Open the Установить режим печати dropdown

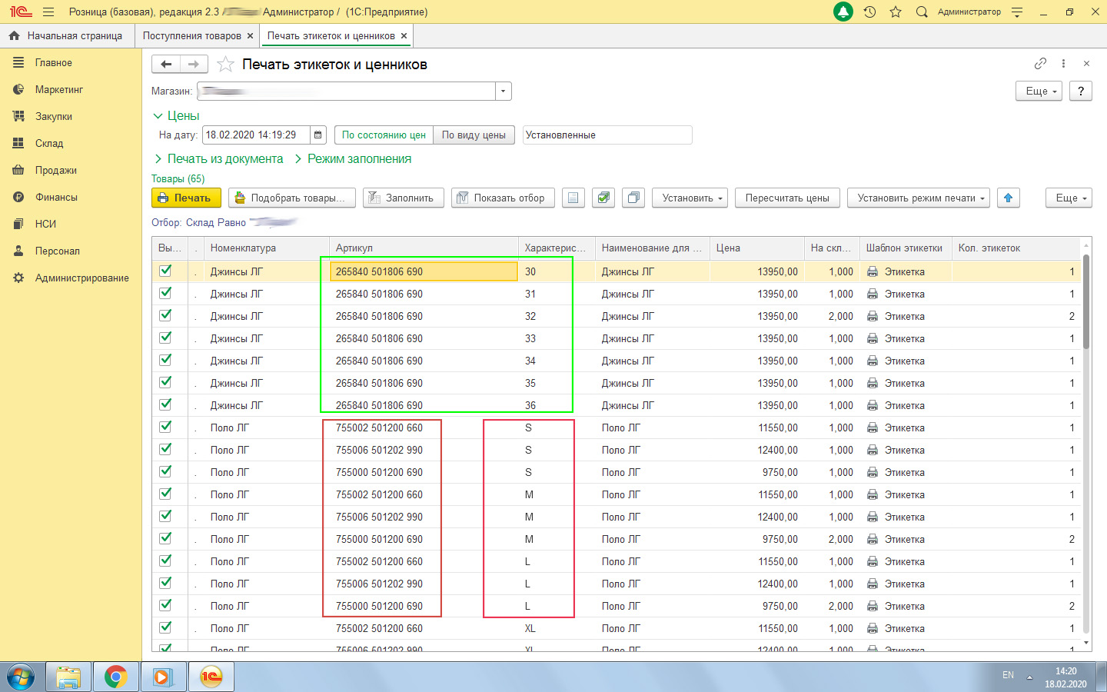(x=918, y=198)
